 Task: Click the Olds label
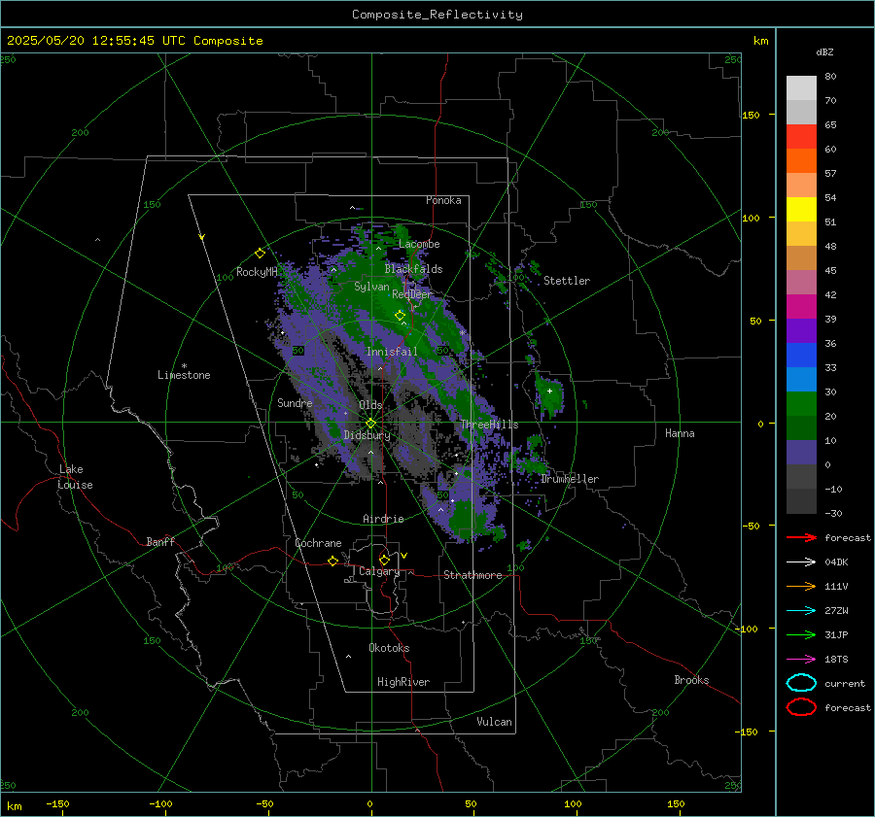(x=370, y=405)
